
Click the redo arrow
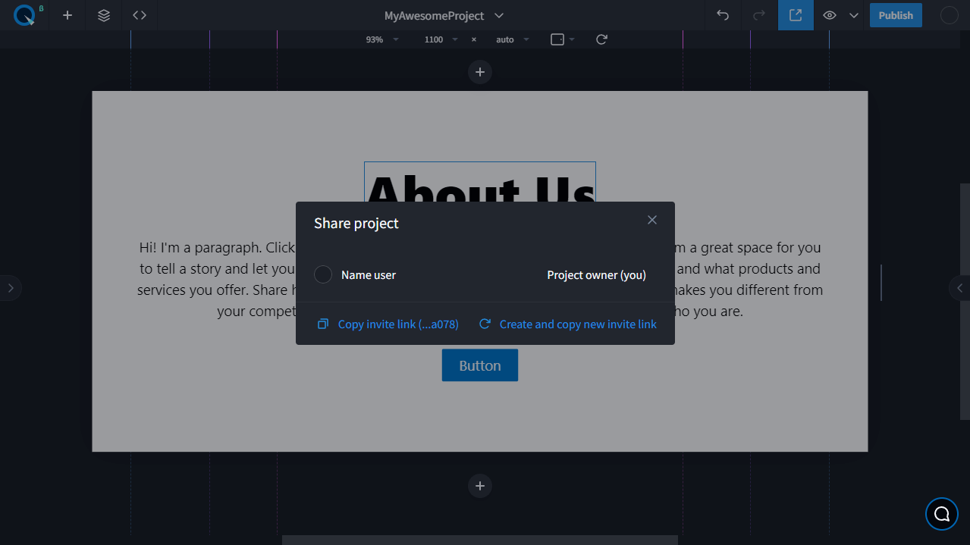(759, 15)
